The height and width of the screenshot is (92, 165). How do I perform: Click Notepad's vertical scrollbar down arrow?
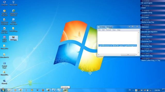[139, 53]
